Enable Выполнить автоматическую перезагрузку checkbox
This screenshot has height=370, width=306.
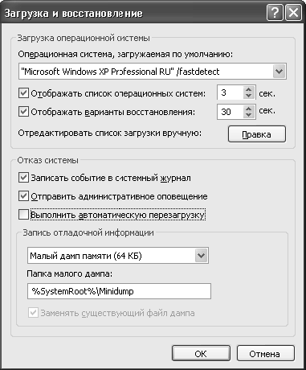click(x=23, y=215)
